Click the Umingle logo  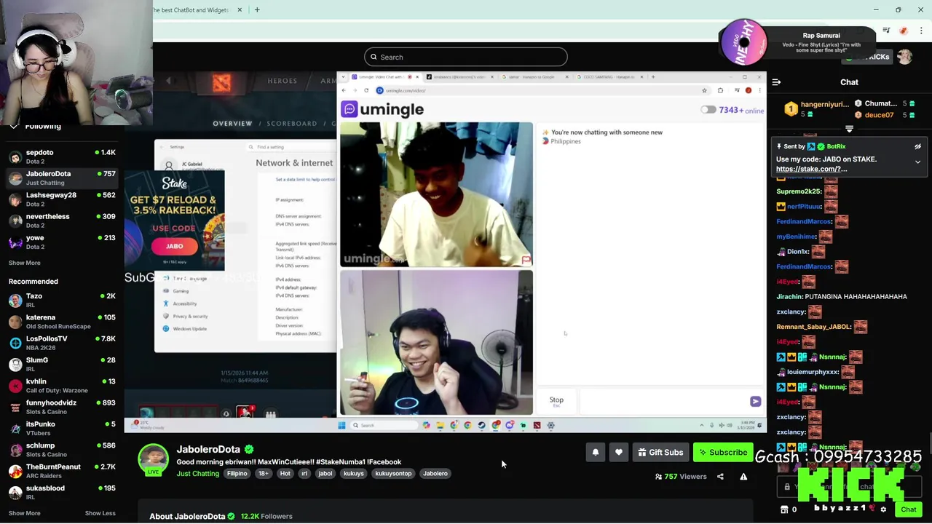[382, 109]
